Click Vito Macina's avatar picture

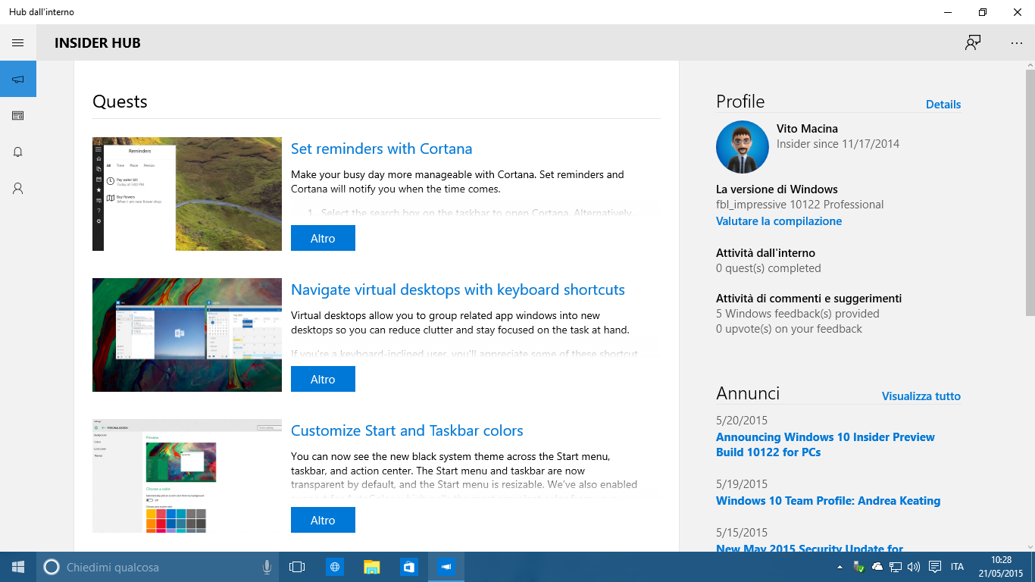(x=743, y=147)
